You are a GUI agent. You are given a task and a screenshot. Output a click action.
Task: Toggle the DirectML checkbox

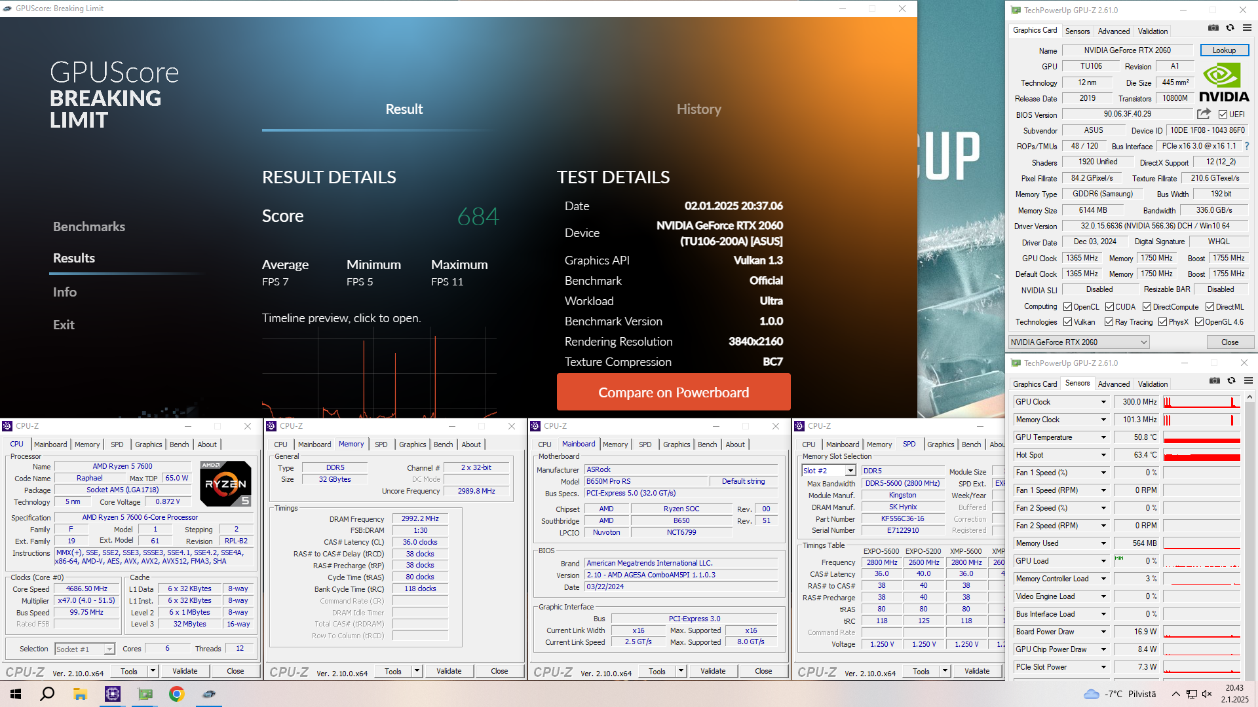click(1210, 307)
